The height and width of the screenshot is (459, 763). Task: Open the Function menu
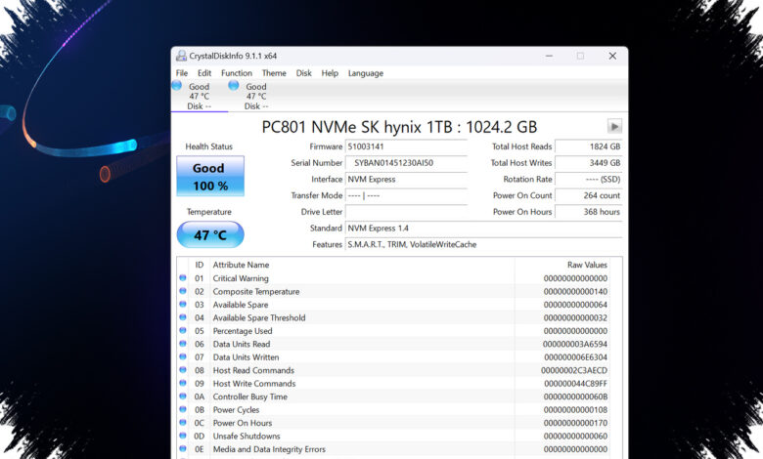237,73
